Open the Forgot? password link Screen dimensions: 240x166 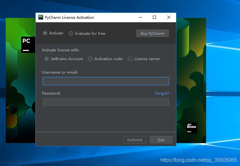click(162, 93)
